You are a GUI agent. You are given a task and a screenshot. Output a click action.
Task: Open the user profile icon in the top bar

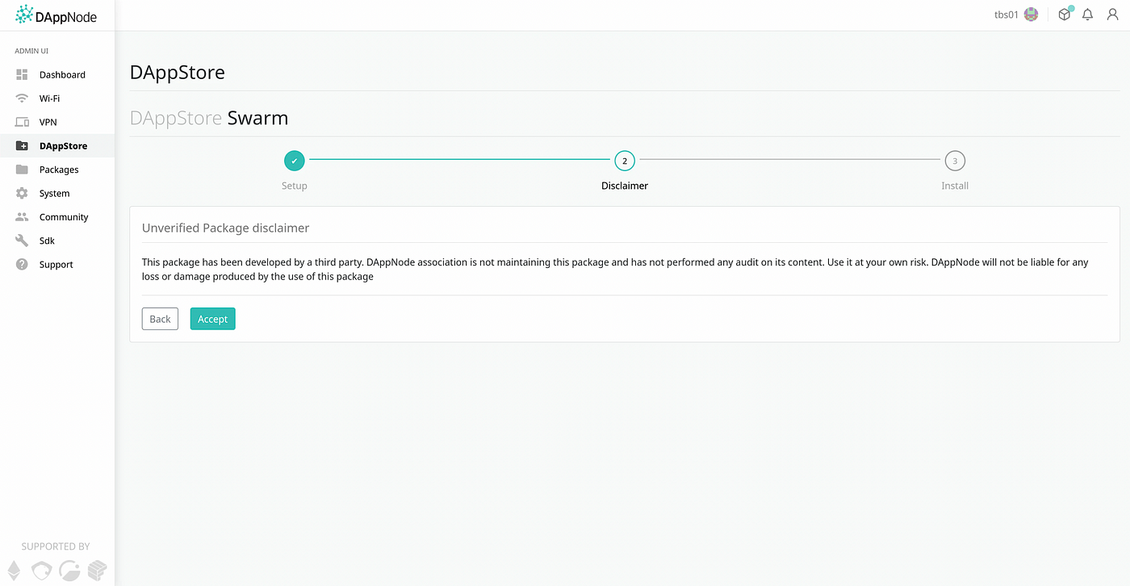[1112, 15]
